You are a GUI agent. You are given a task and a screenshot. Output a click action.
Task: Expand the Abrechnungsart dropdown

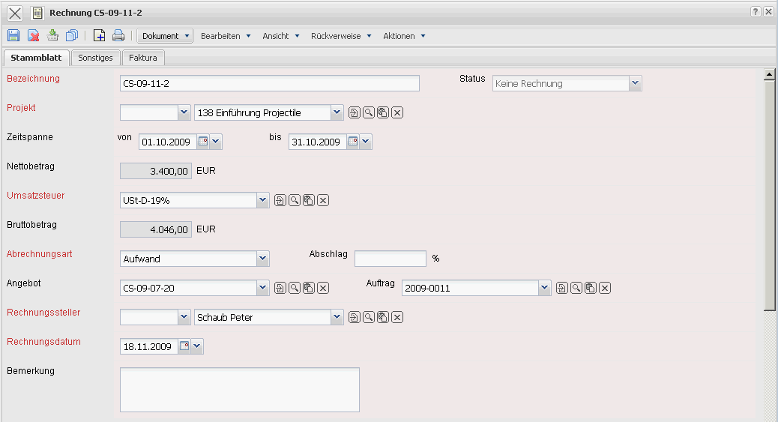tap(262, 259)
